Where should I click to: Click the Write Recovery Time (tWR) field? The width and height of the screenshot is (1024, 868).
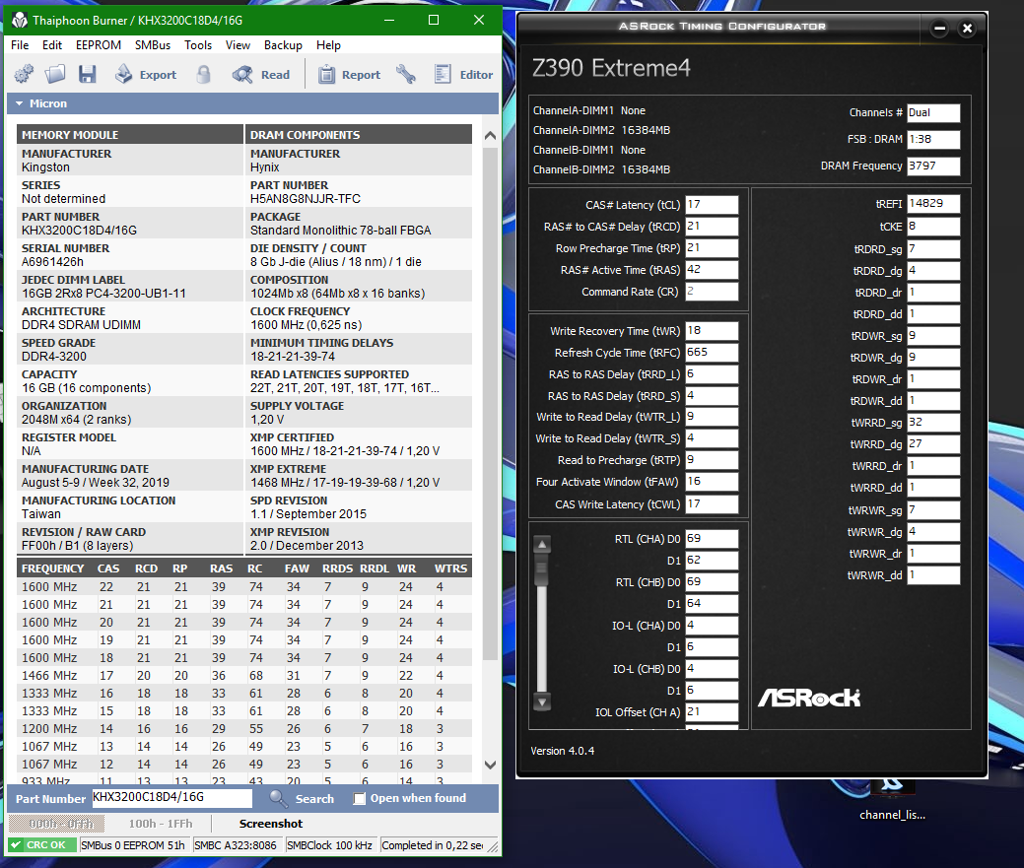point(712,330)
